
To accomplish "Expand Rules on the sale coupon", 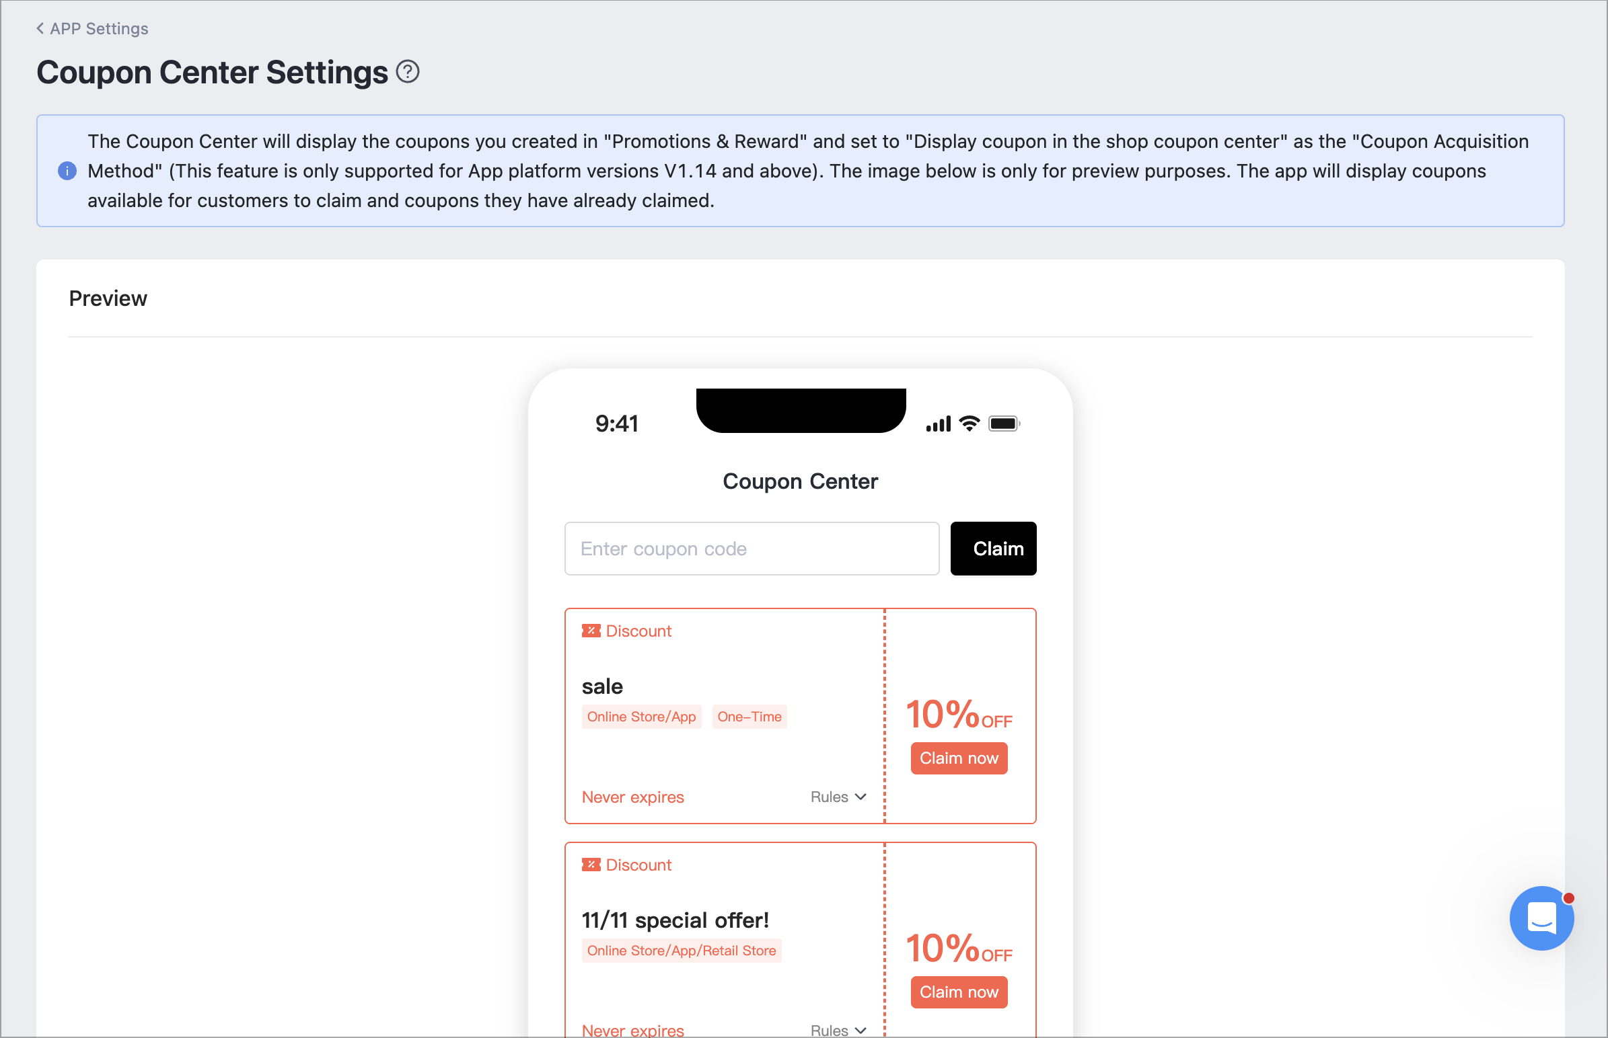I will click(x=838, y=797).
